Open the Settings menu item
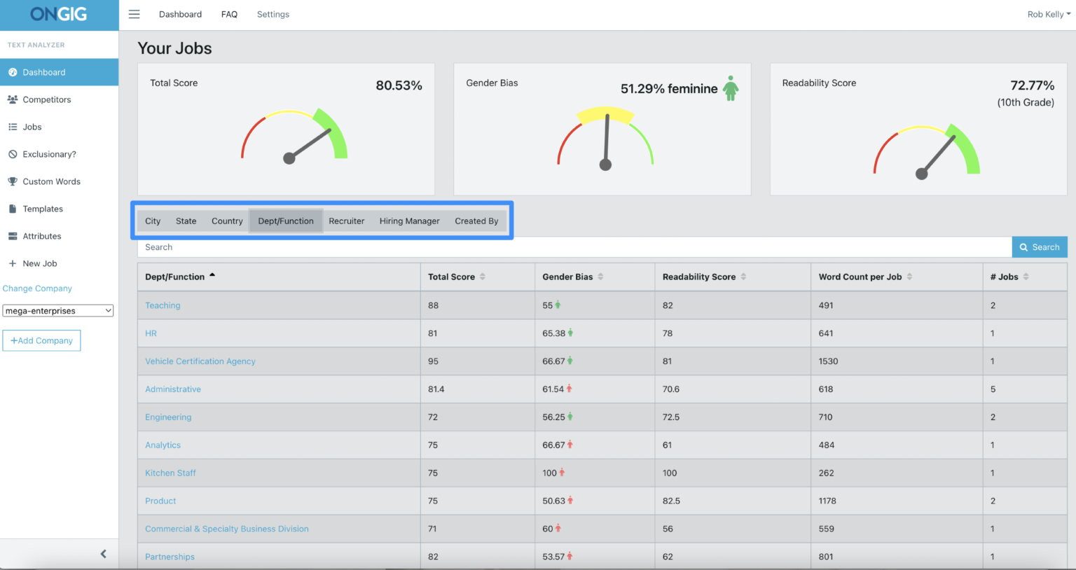The height and width of the screenshot is (570, 1076). coord(273,14)
